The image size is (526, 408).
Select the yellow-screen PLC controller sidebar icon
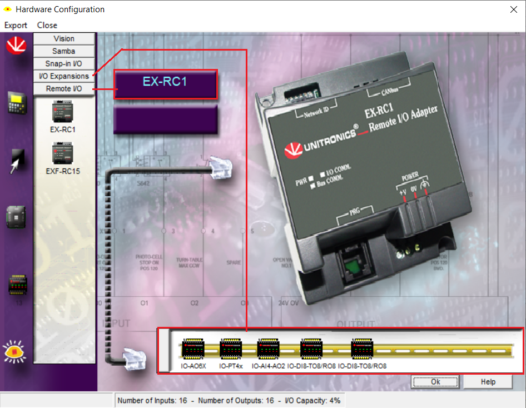click(x=17, y=103)
